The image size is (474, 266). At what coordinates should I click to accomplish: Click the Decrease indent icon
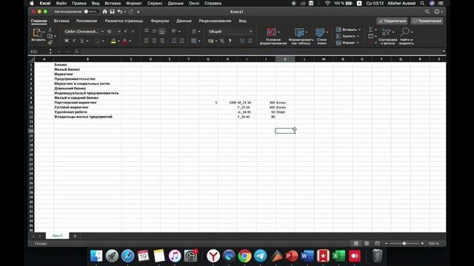[174, 41]
